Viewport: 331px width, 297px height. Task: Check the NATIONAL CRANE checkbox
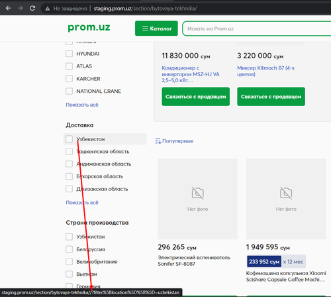[x=69, y=91]
